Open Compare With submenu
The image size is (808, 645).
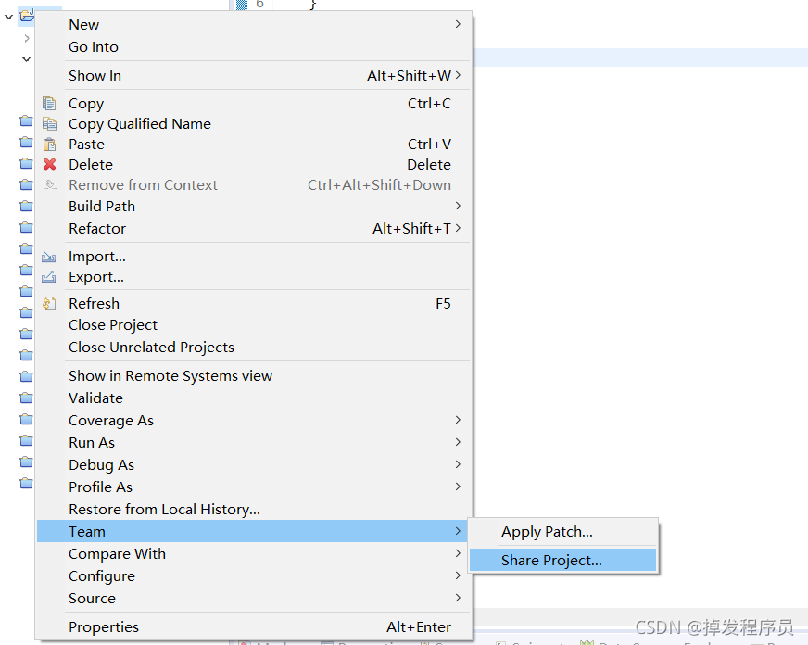(255, 554)
